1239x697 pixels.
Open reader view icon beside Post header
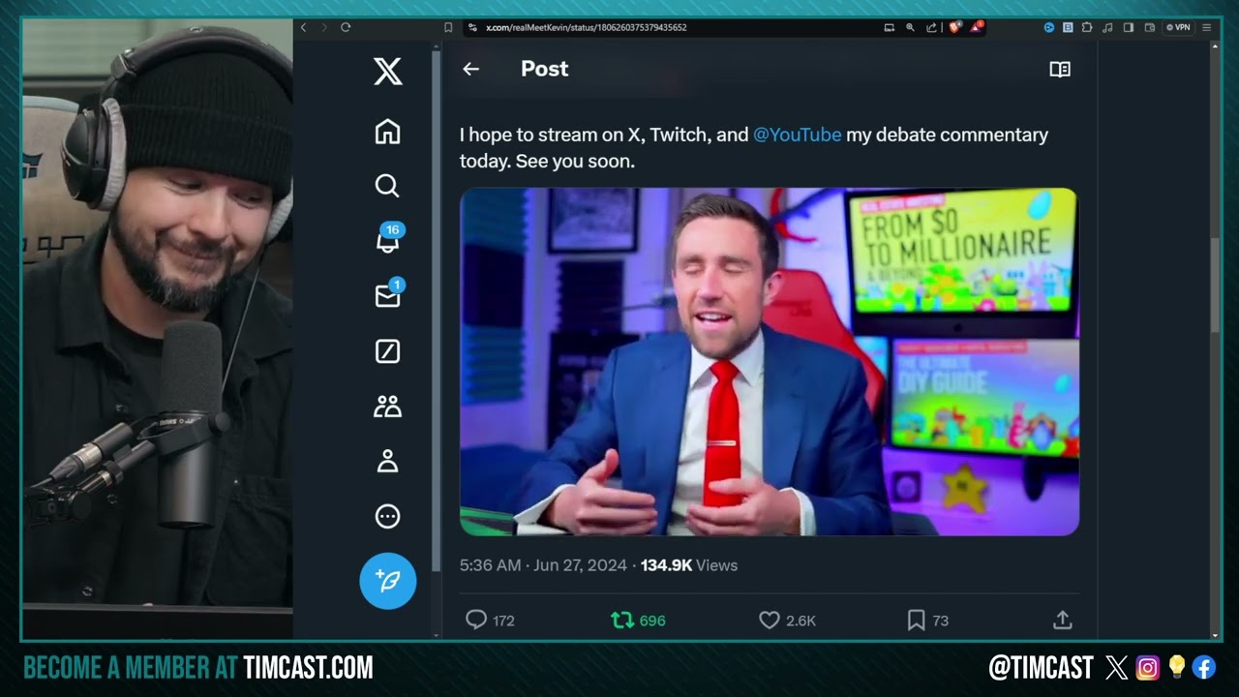point(1060,70)
